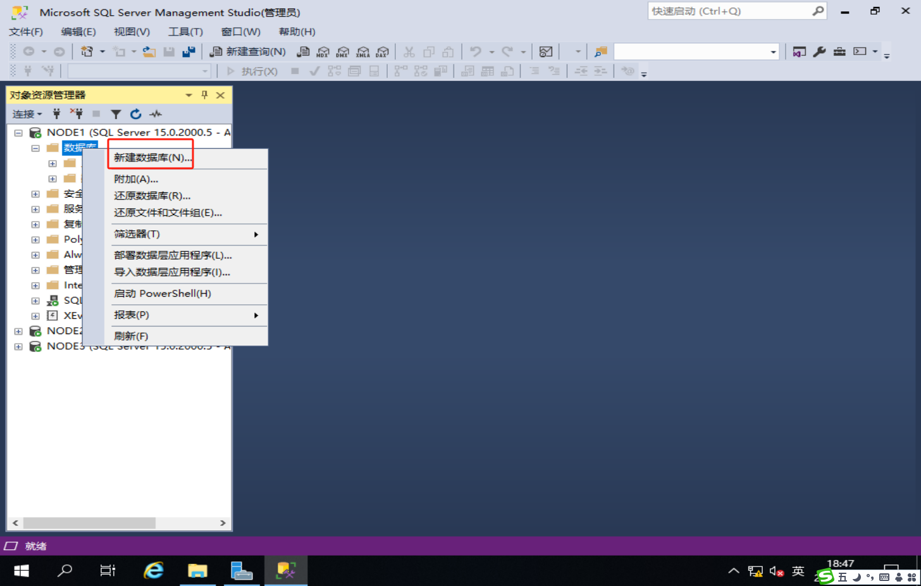921x586 pixels.
Task: Expand the XEvent node
Action: coord(35,316)
